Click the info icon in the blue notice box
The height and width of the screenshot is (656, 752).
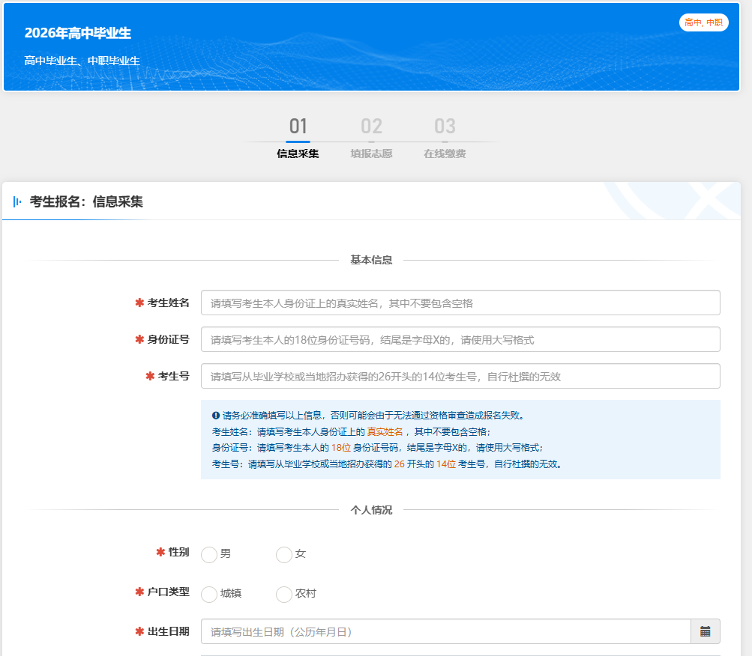pos(216,416)
